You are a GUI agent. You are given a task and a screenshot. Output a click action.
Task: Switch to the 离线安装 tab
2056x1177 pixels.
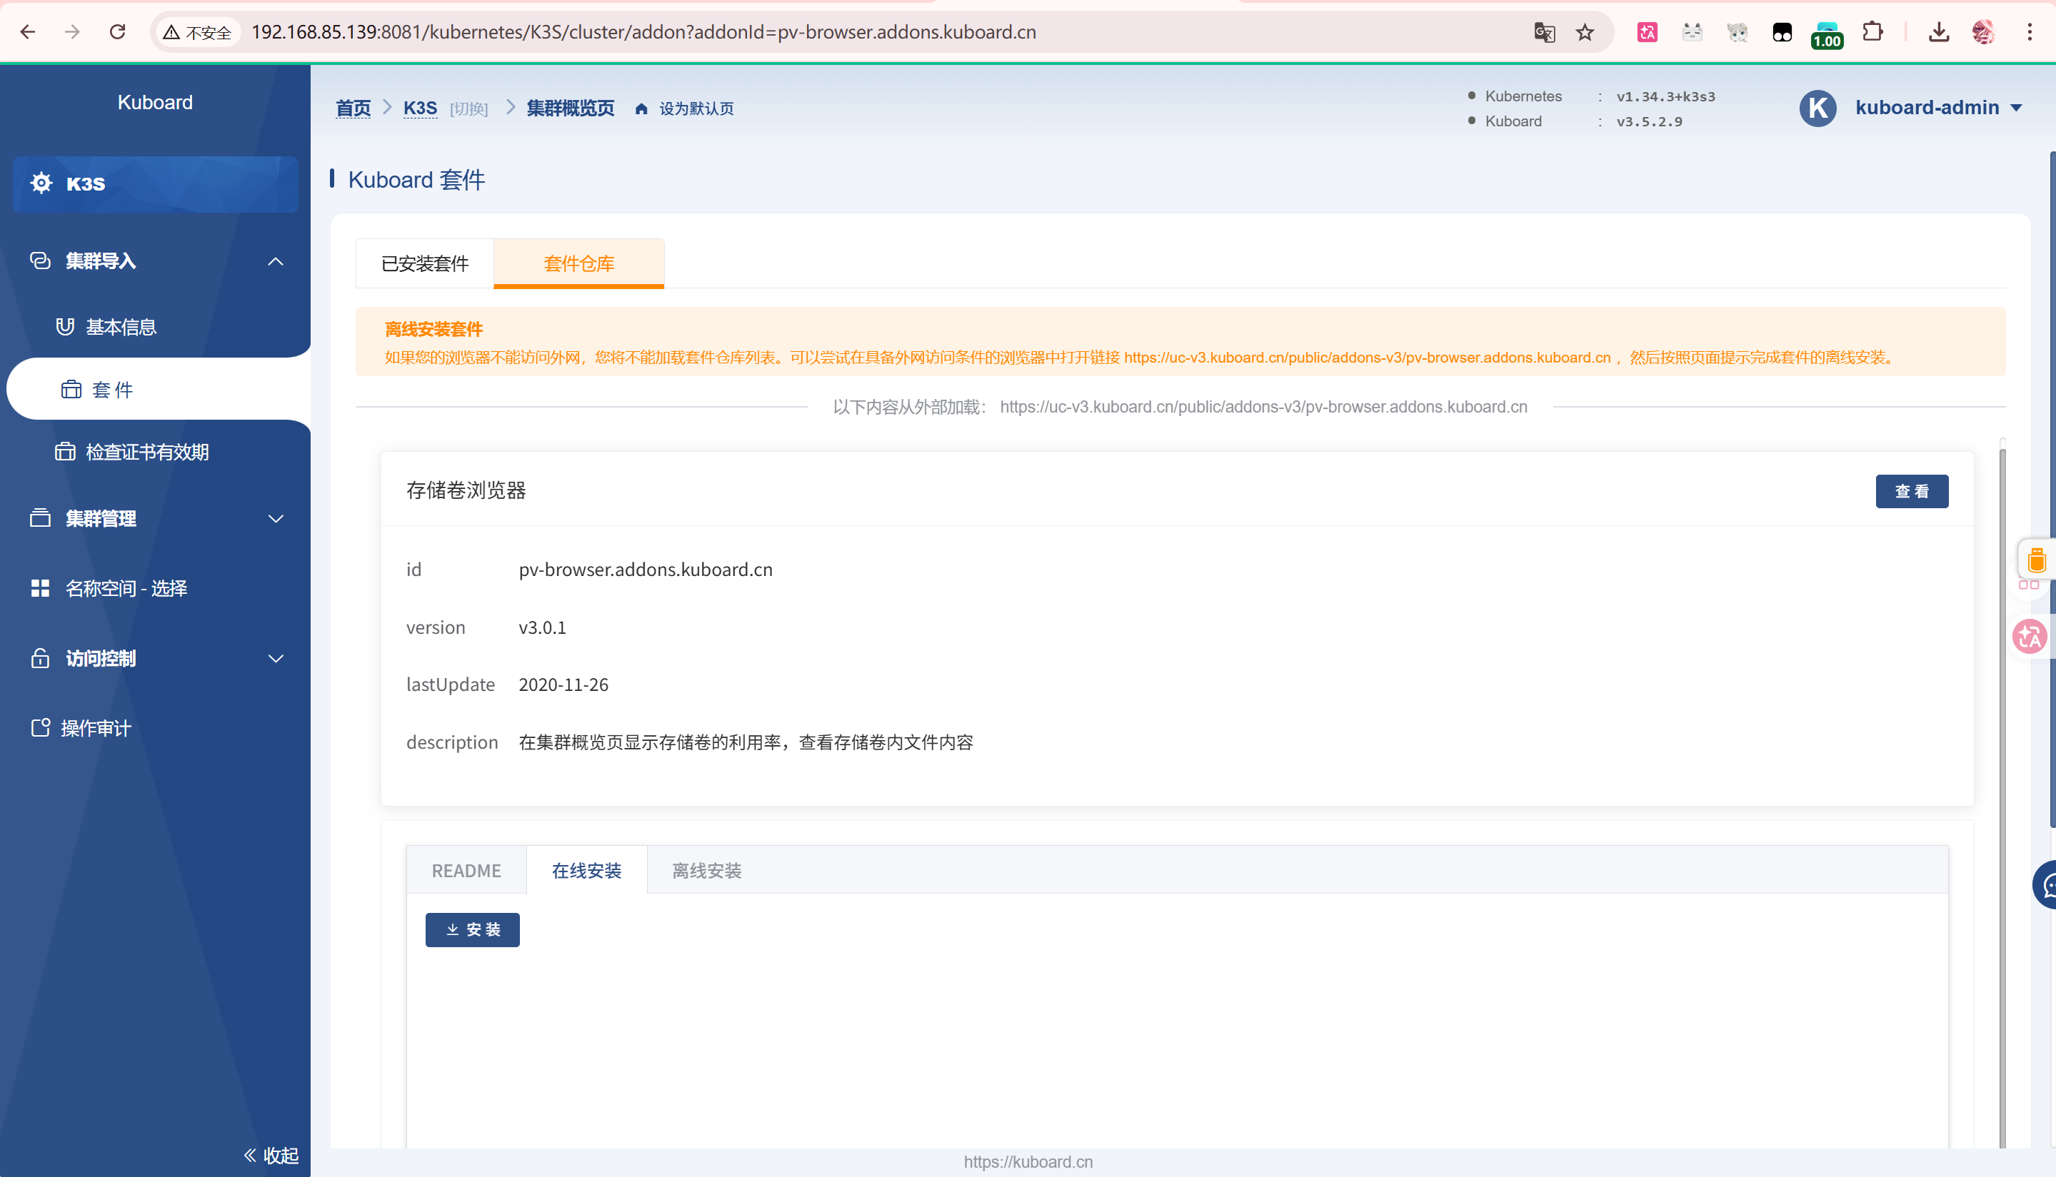point(706,871)
